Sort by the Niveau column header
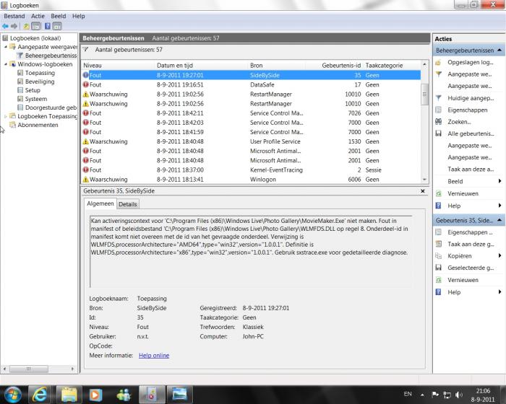506x404 pixels. (118, 66)
